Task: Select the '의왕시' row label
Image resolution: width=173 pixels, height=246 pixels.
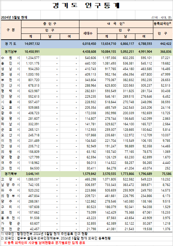Action: (x=10, y=152)
